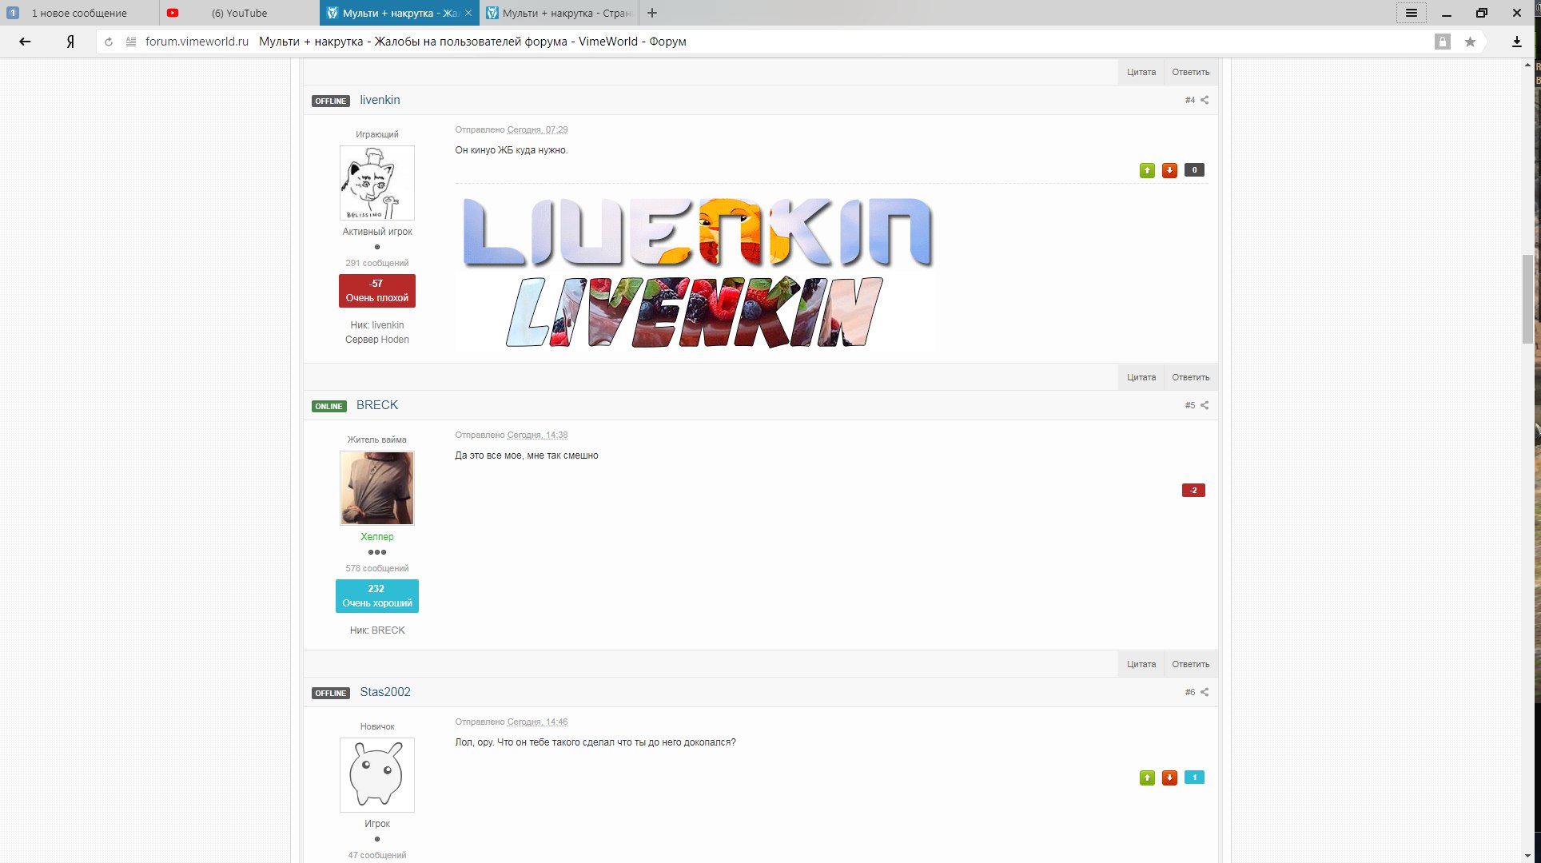
Task: Upvote livenkin's post #4
Action: coord(1147,170)
